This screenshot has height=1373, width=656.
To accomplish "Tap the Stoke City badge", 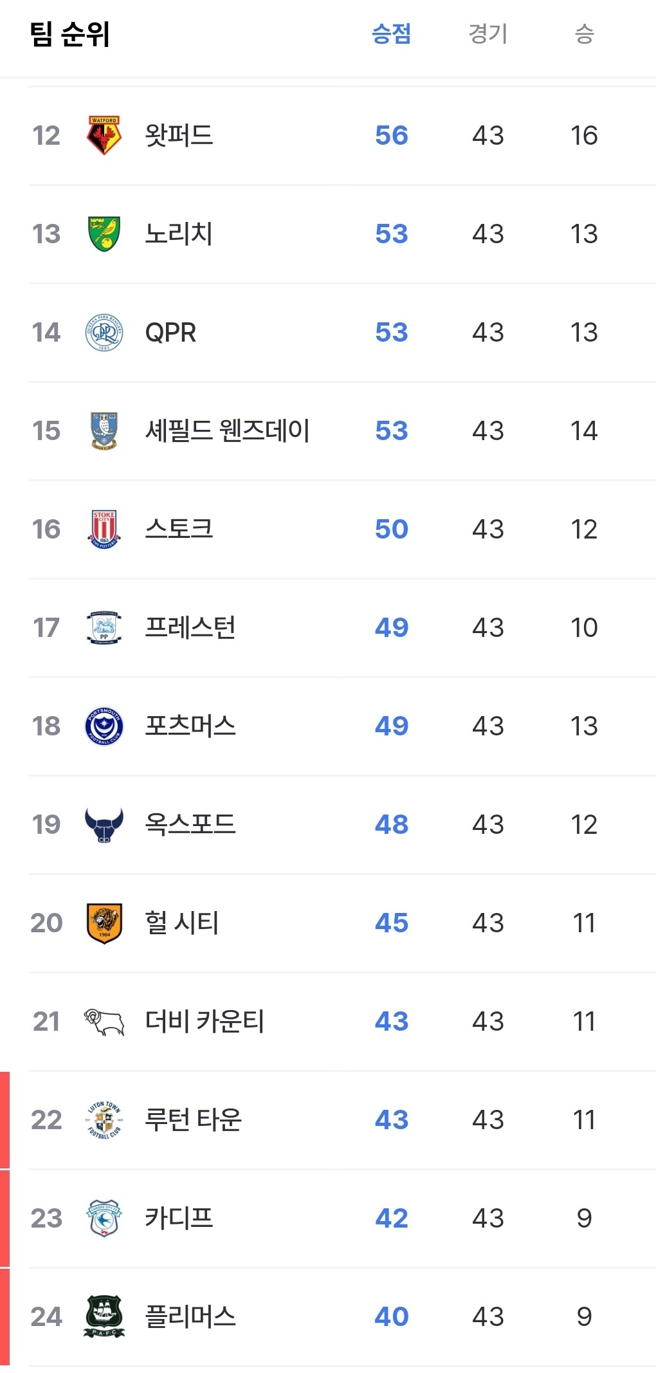I will point(104,529).
